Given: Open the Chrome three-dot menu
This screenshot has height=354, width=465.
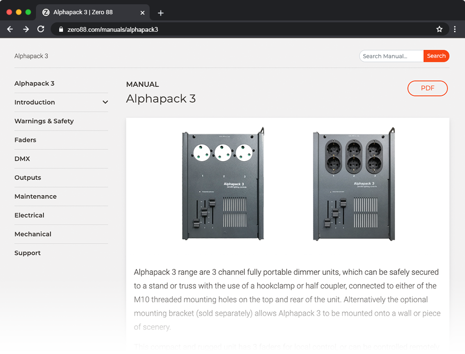Looking at the screenshot, I should coord(455,29).
